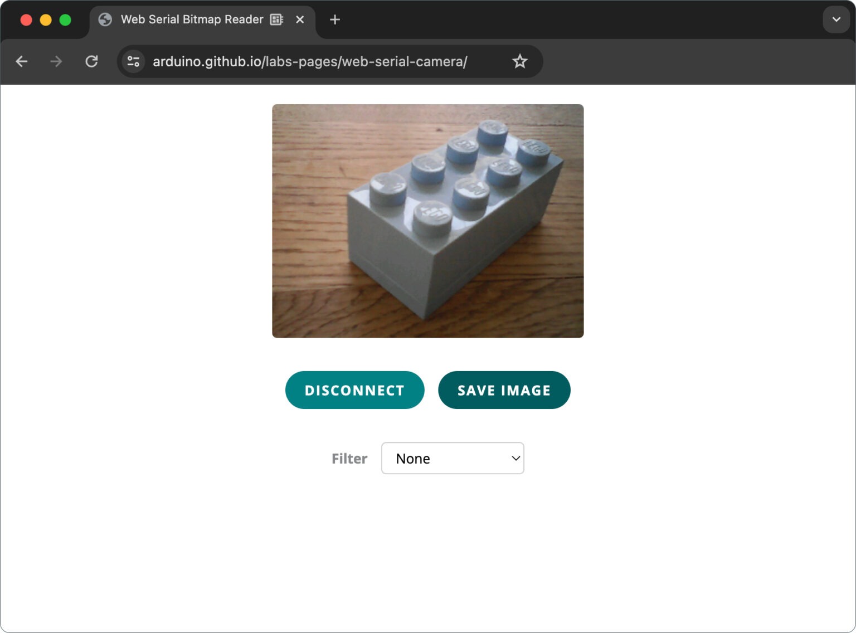This screenshot has width=856, height=633.
Task: Click the globe favicon on the browser tab
Action: 105,20
